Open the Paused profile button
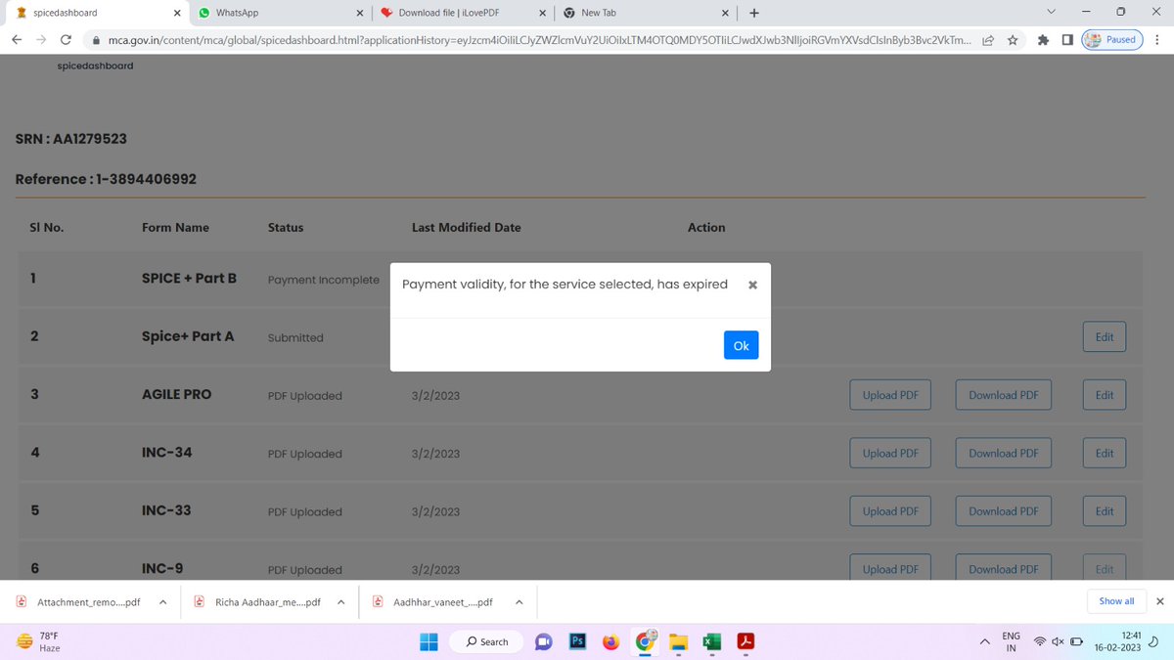Image resolution: width=1174 pixels, height=660 pixels. 1112,40
